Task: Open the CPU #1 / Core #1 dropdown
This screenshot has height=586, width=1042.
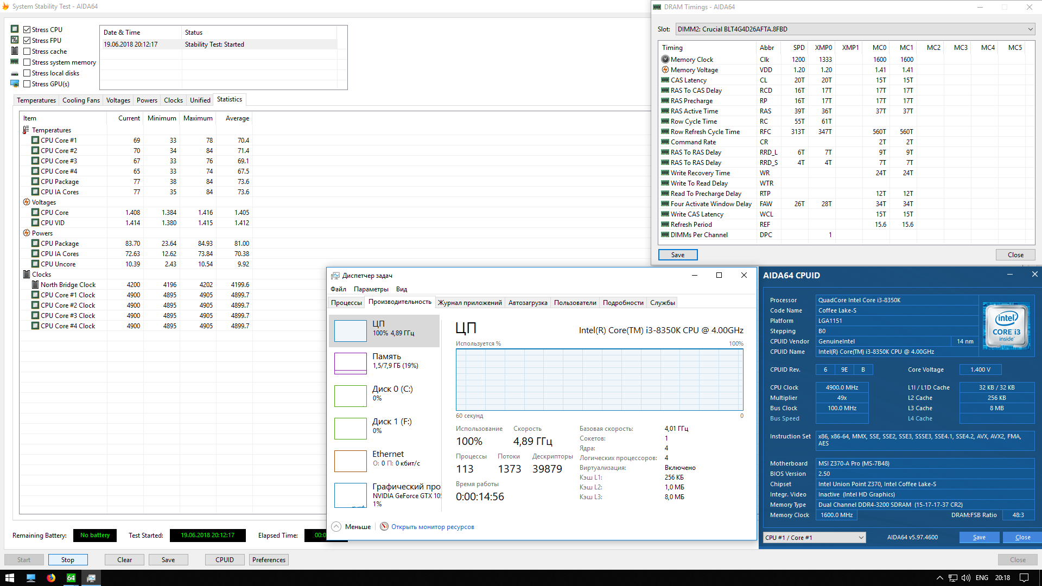Action: (x=814, y=538)
